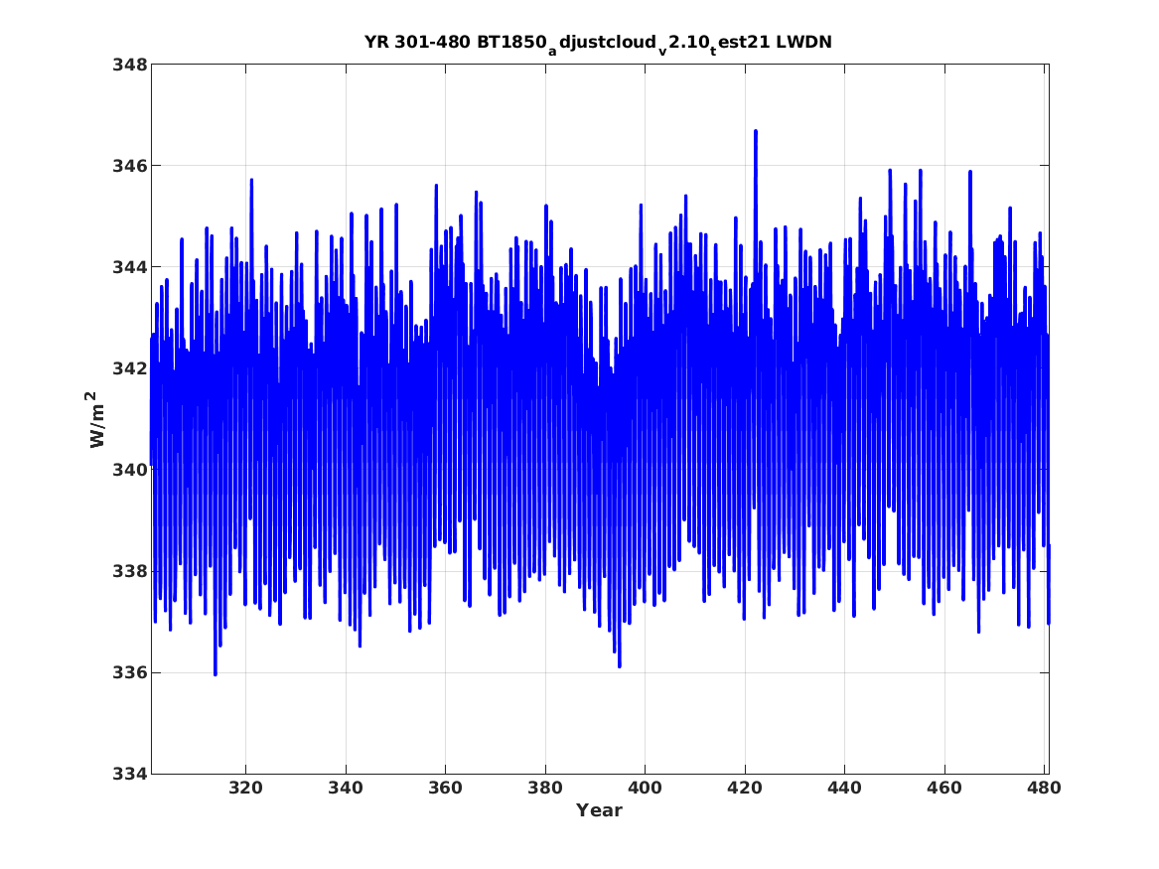
Task: Click the x-axis tick label 440
Action: (x=844, y=789)
